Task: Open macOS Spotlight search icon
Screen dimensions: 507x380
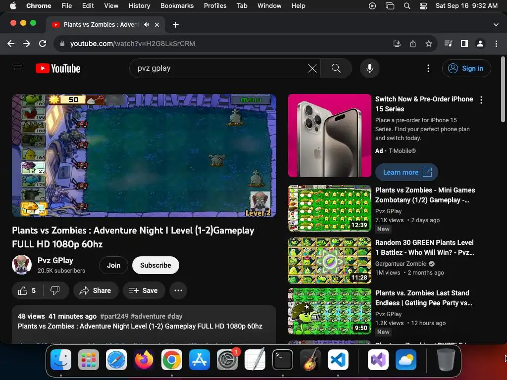Action: pos(407,6)
